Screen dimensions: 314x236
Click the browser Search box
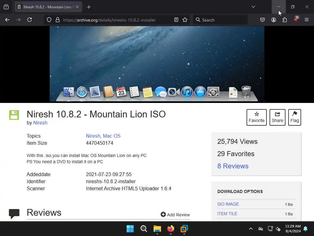(x=220, y=20)
